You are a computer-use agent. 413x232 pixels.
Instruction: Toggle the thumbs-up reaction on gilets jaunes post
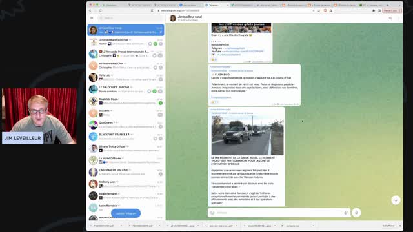point(214,60)
